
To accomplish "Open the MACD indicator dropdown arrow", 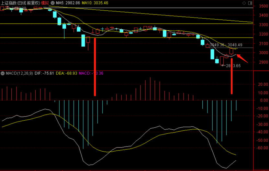I will coord(3,73).
